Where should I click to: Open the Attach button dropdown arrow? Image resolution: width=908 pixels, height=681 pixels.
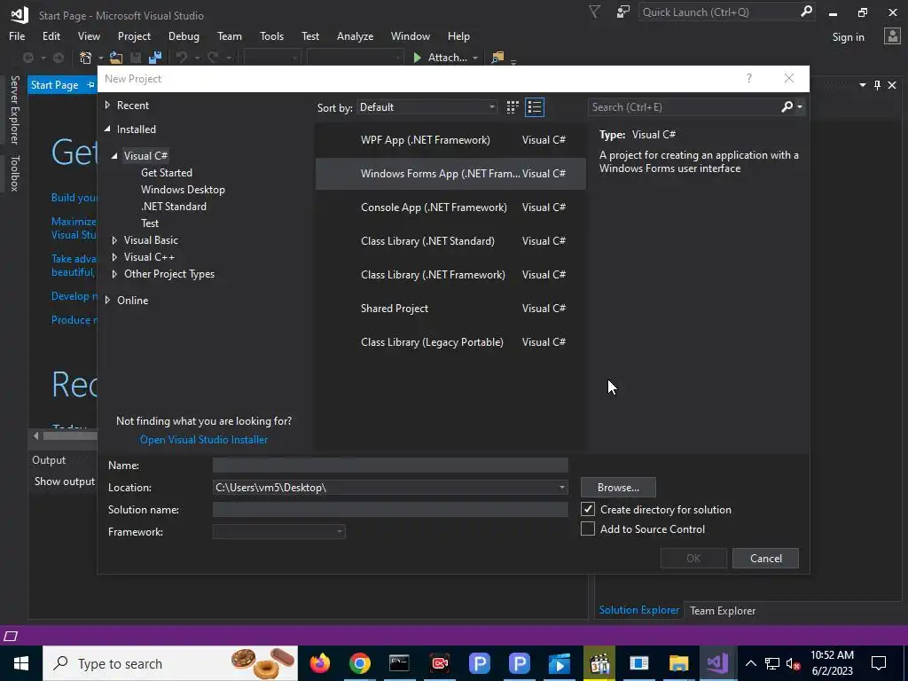[475, 58]
